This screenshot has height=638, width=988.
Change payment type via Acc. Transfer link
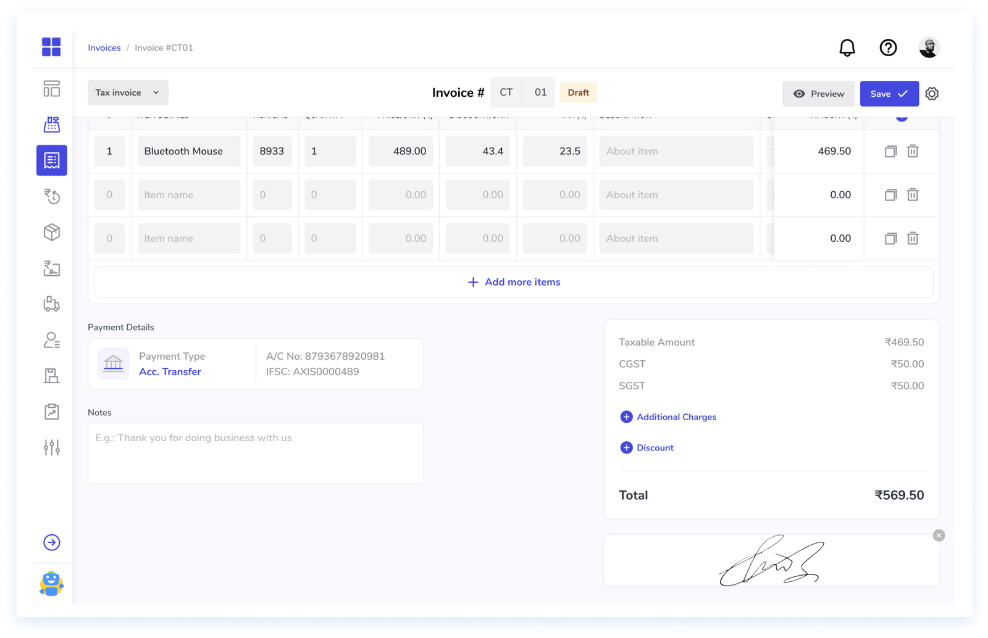(x=170, y=371)
